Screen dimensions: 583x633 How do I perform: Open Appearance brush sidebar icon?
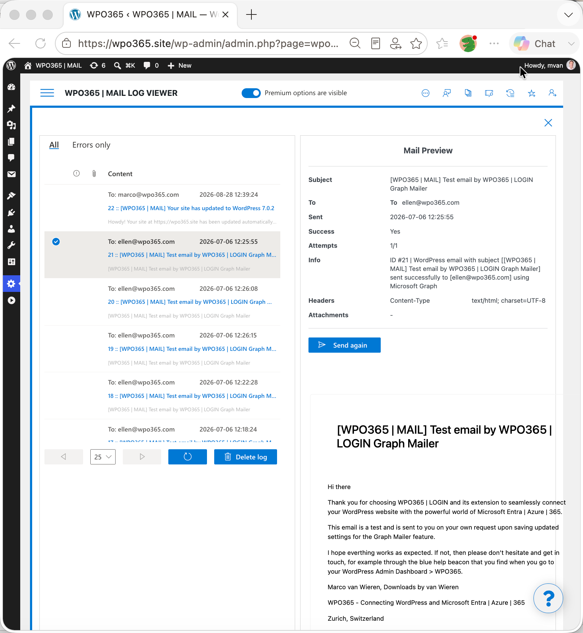(x=12, y=196)
